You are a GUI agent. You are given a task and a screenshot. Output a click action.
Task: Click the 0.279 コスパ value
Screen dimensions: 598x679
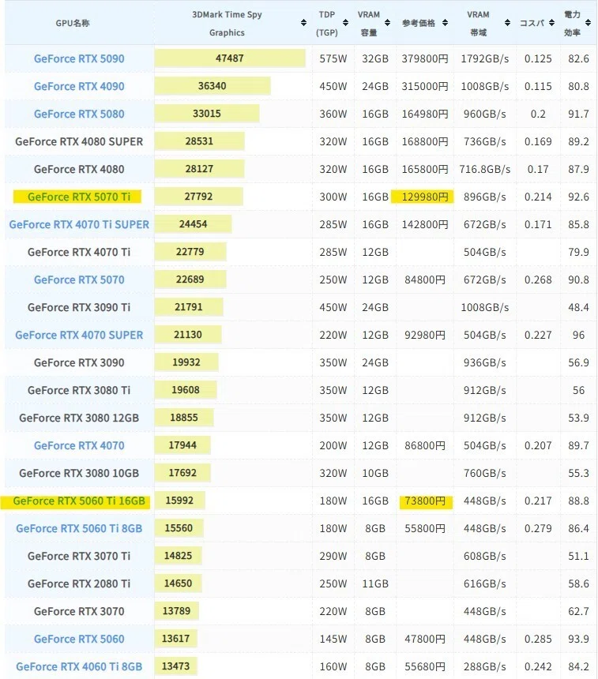[538, 528]
